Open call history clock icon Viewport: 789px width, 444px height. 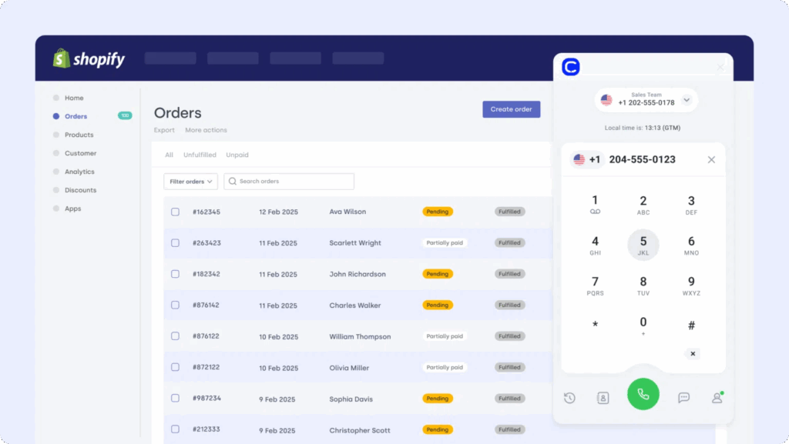tap(569, 398)
